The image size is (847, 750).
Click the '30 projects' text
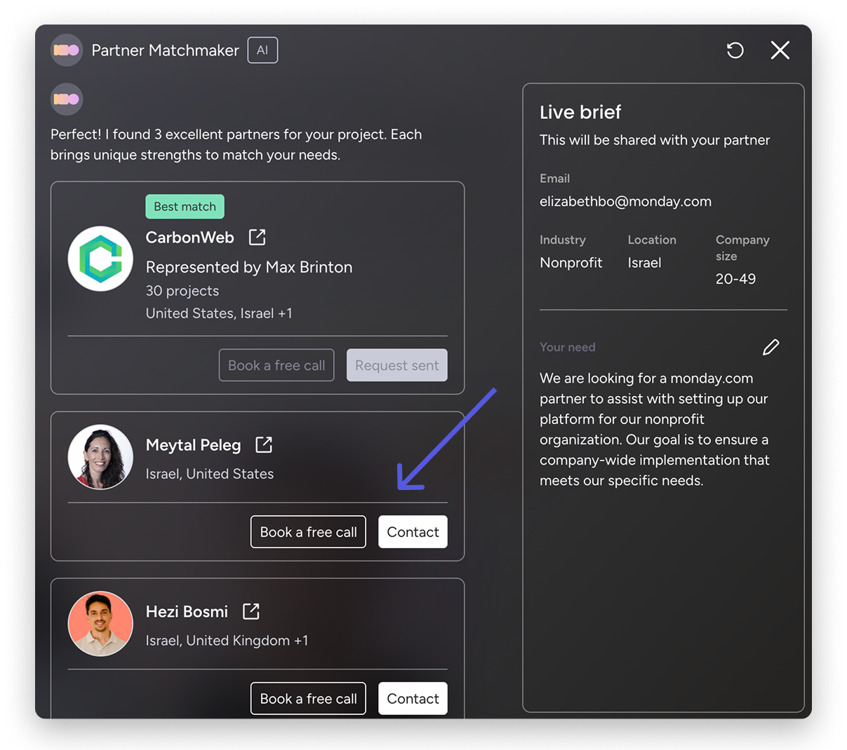coord(182,291)
